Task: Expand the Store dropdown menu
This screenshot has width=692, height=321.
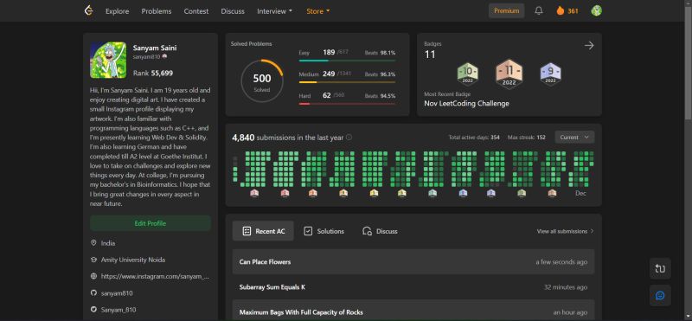Action: pyautogui.click(x=318, y=11)
